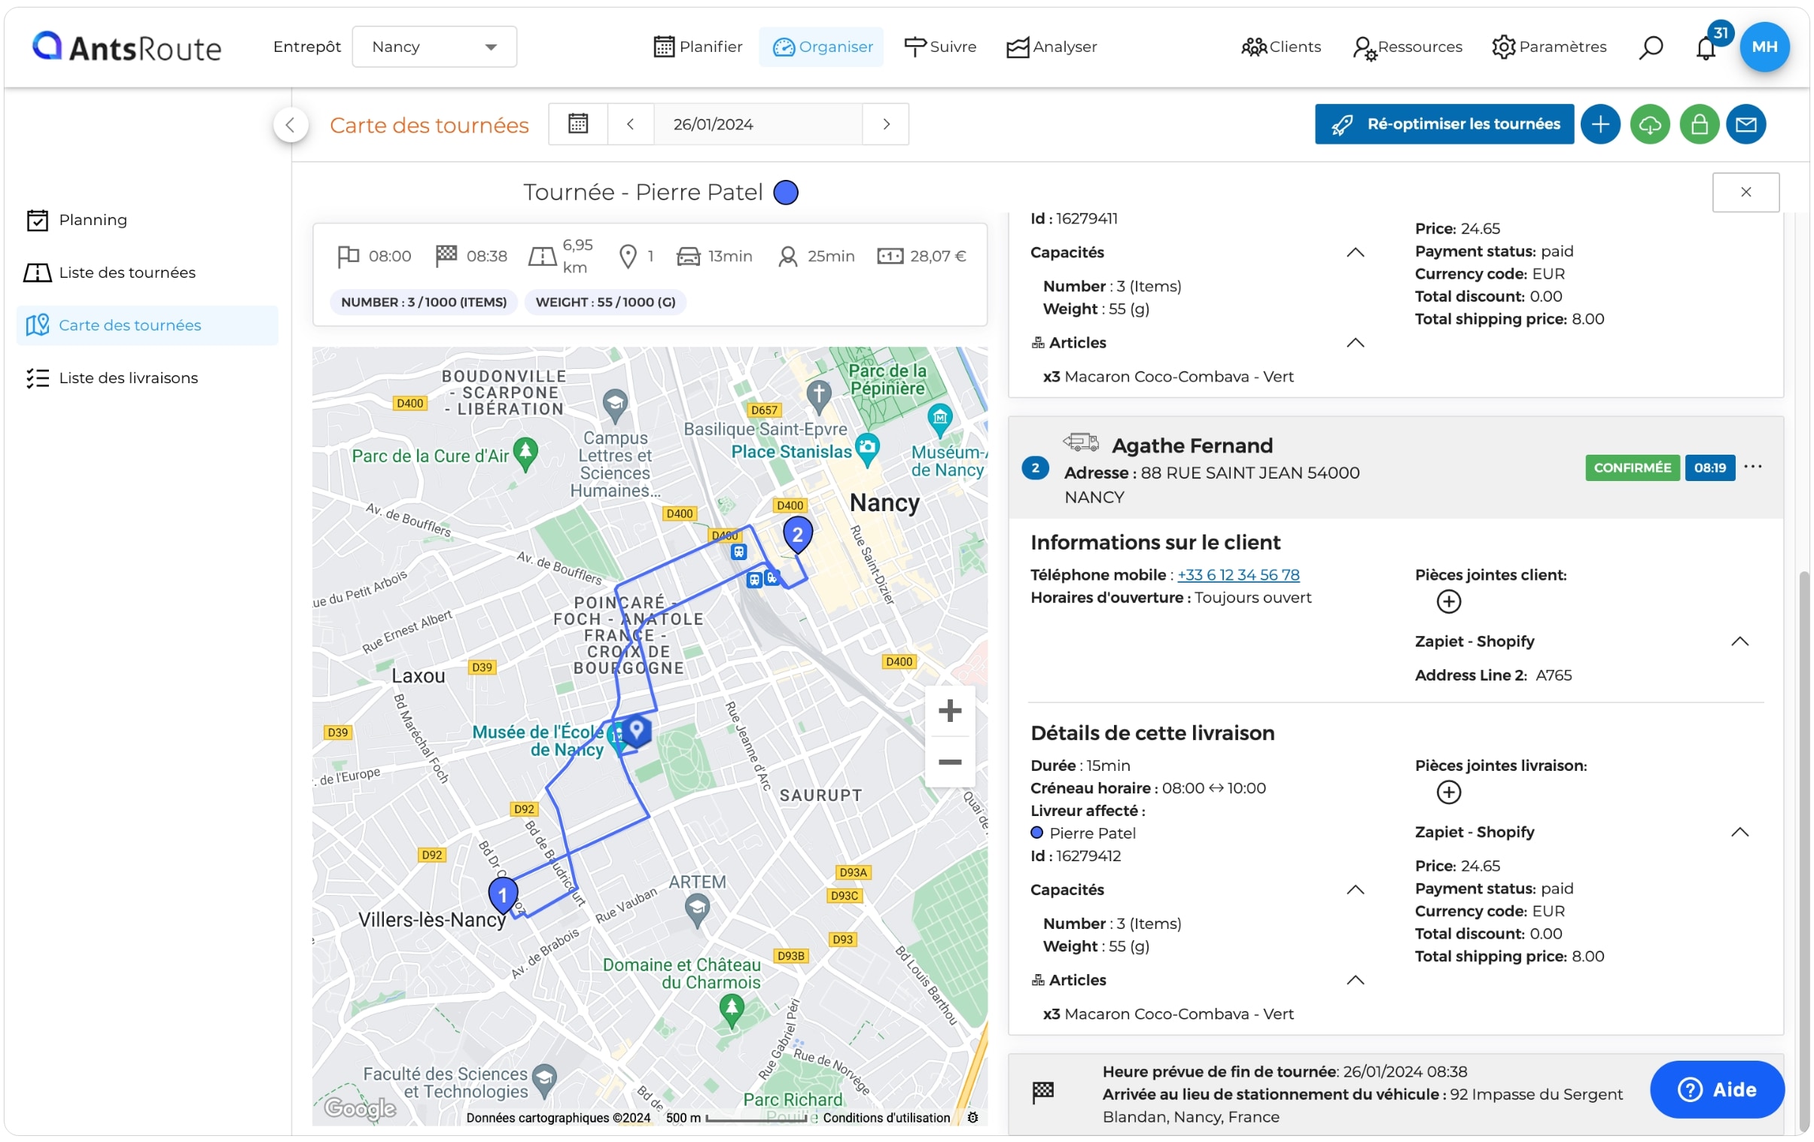
Task: Click map marker number 1
Action: pos(503,895)
